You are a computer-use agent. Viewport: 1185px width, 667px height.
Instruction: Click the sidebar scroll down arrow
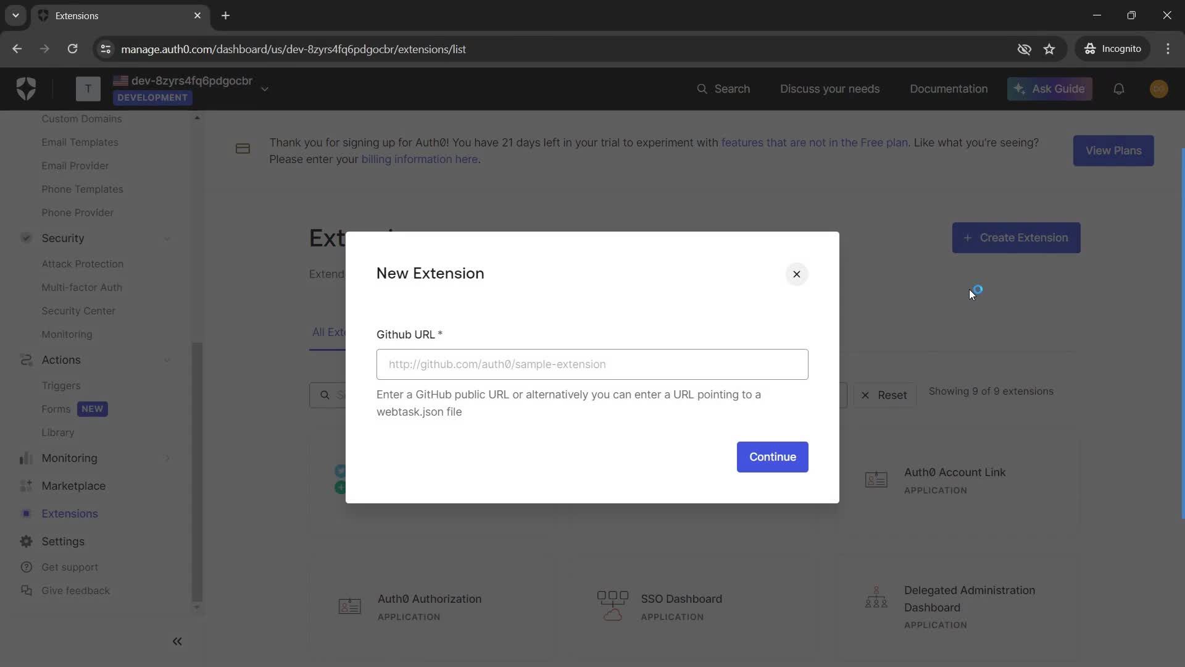pos(197,607)
